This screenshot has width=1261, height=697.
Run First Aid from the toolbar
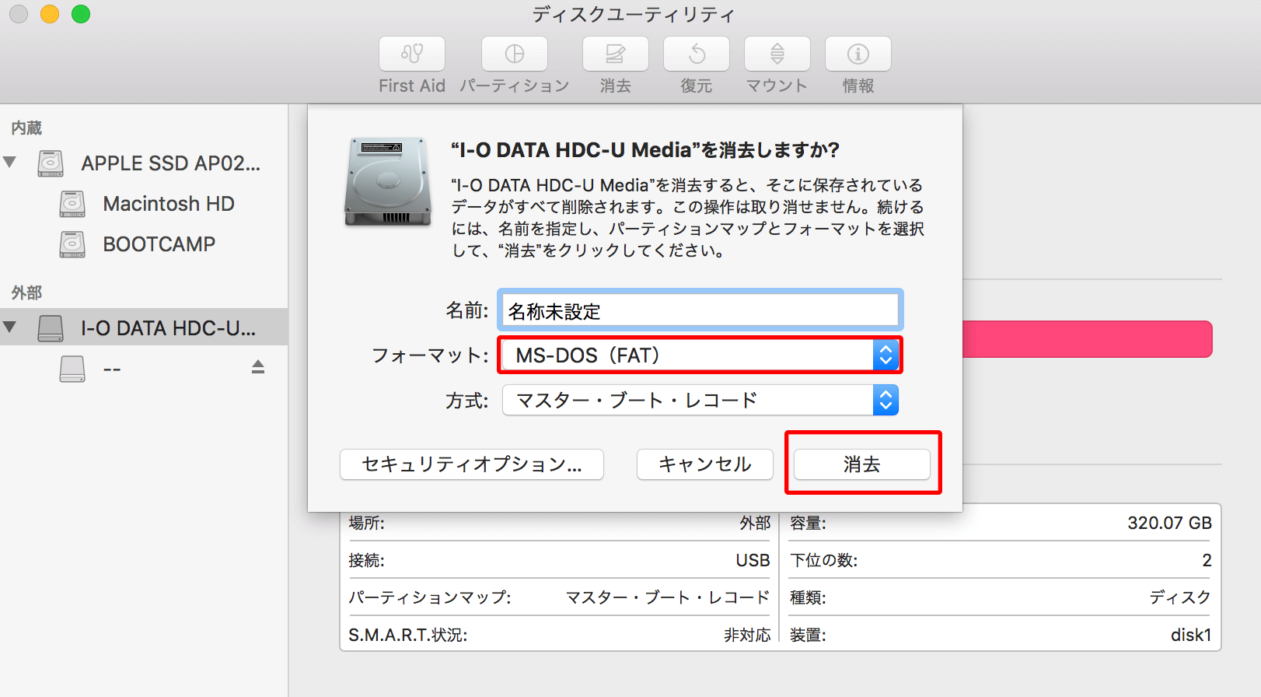pos(412,54)
